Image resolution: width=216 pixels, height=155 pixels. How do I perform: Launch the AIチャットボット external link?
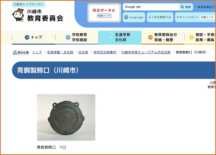[x=195, y=17]
